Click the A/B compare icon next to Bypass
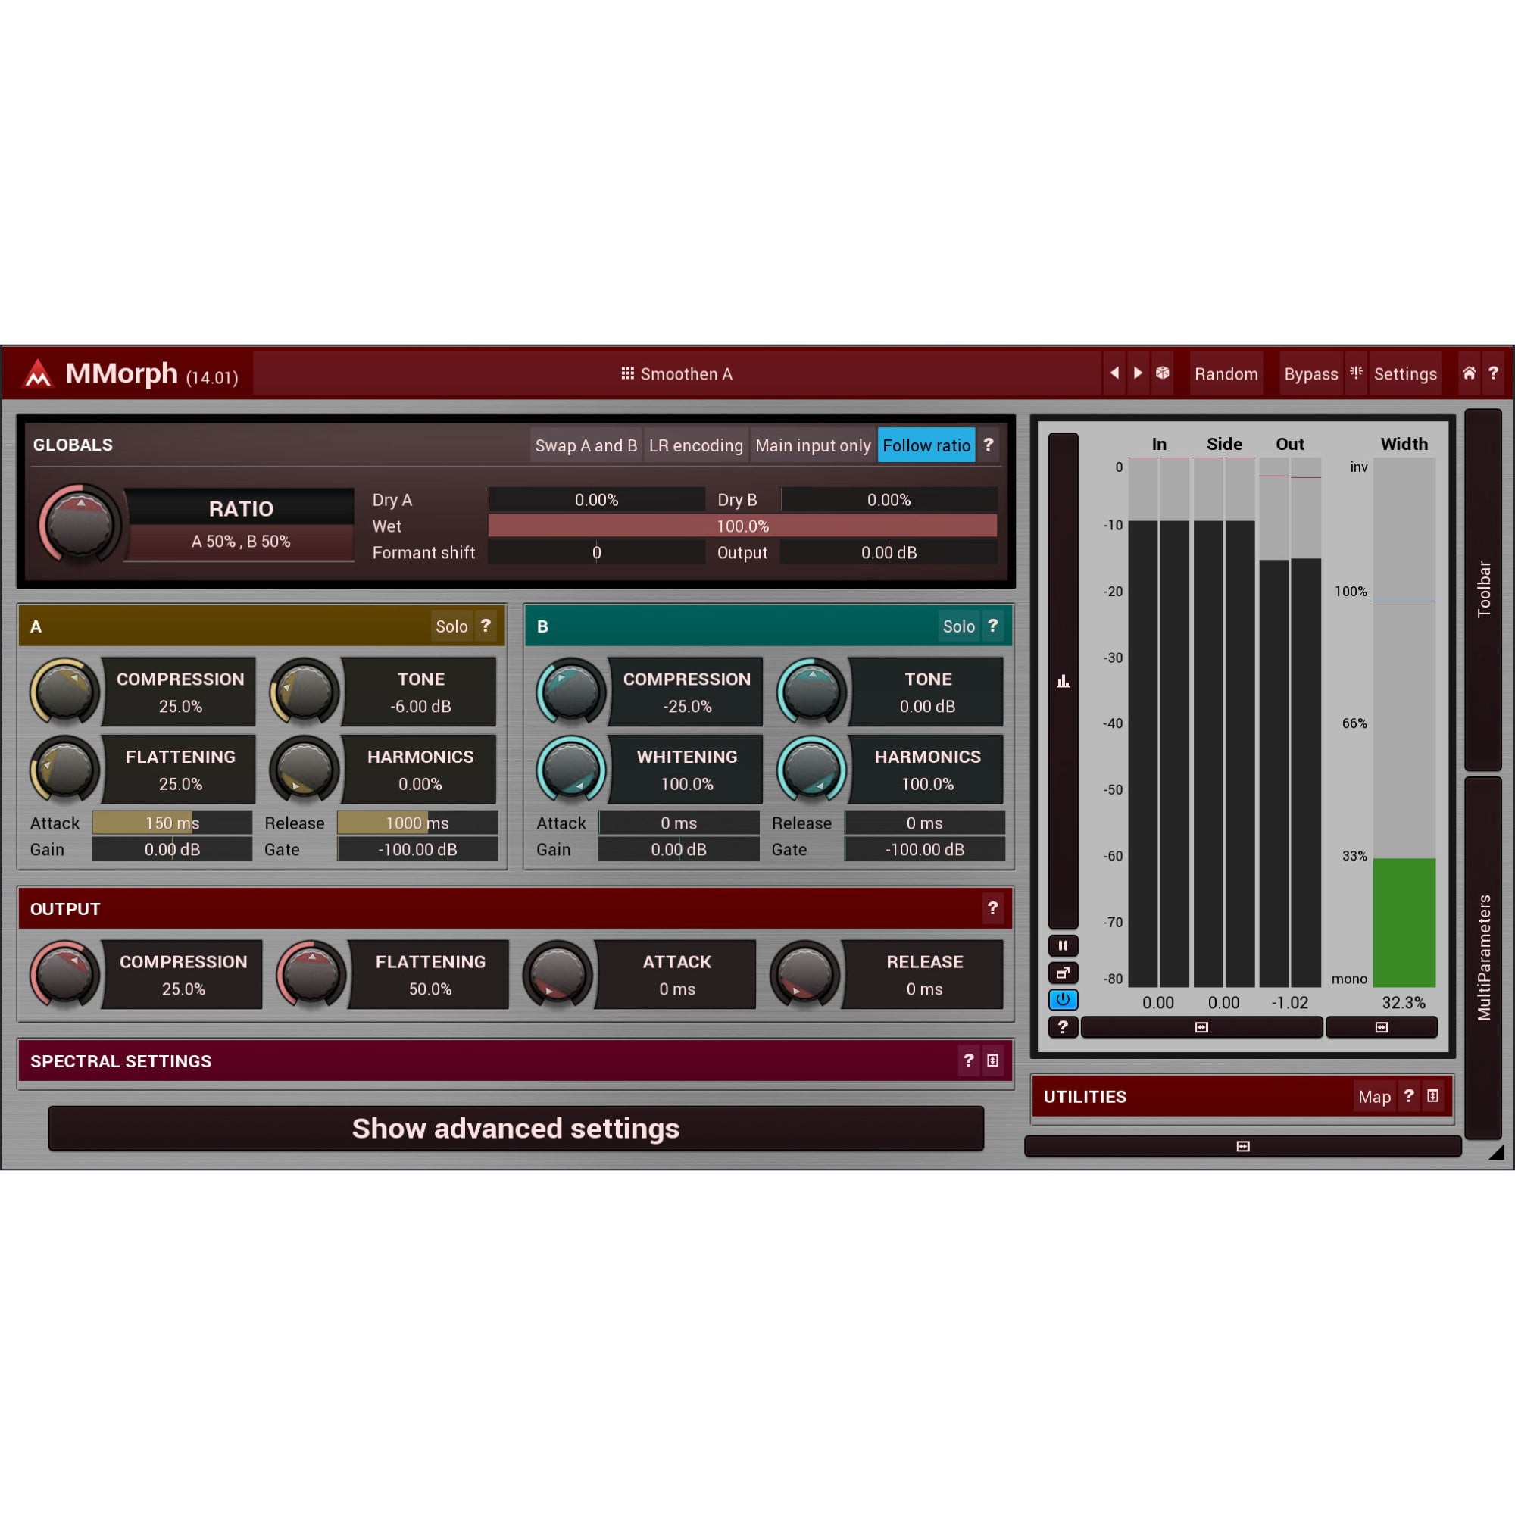 pyautogui.click(x=1356, y=373)
